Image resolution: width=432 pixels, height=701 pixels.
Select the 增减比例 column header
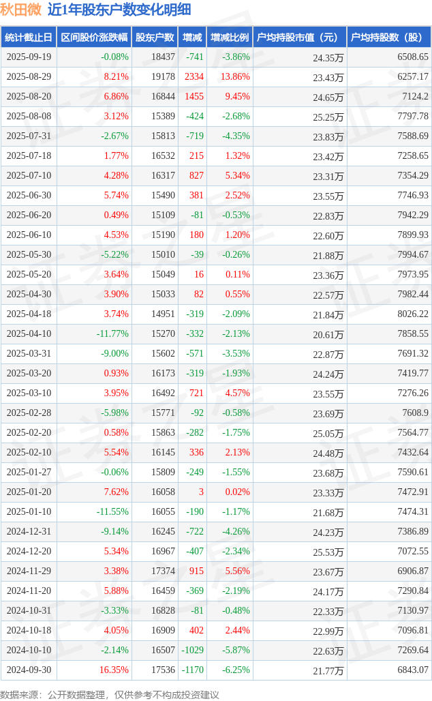230,38
